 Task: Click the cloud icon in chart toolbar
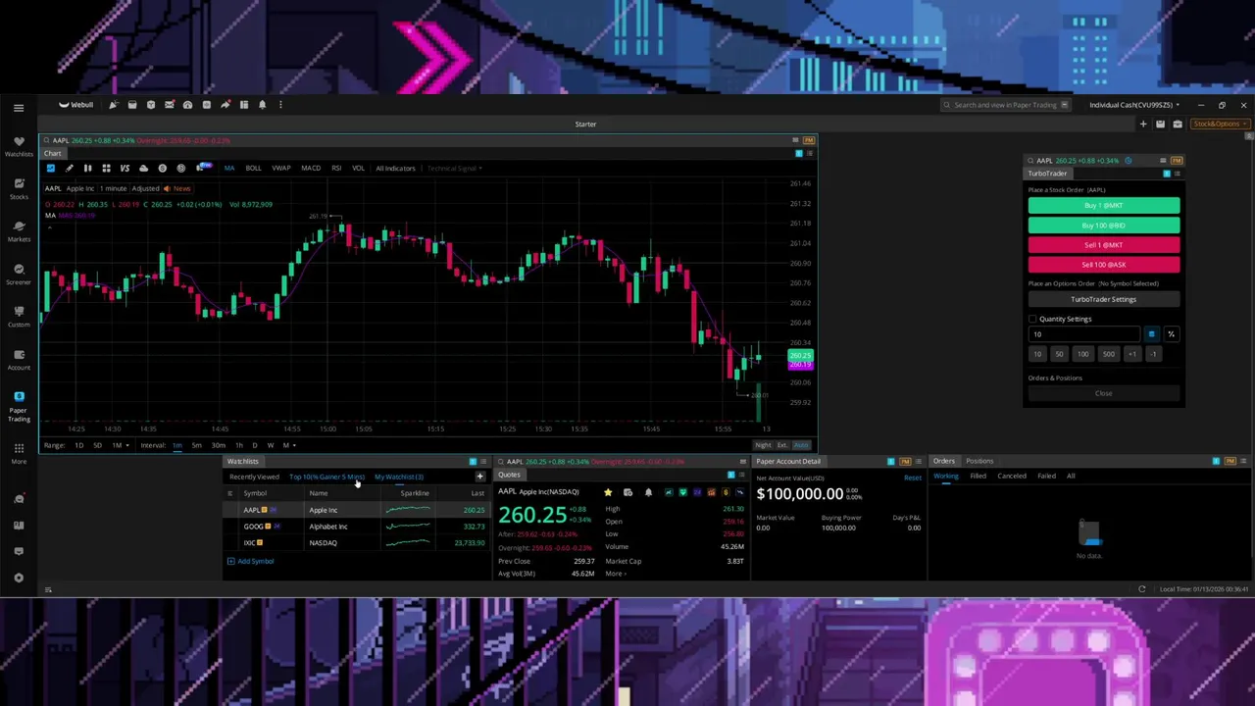pyautogui.click(x=143, y=169)
